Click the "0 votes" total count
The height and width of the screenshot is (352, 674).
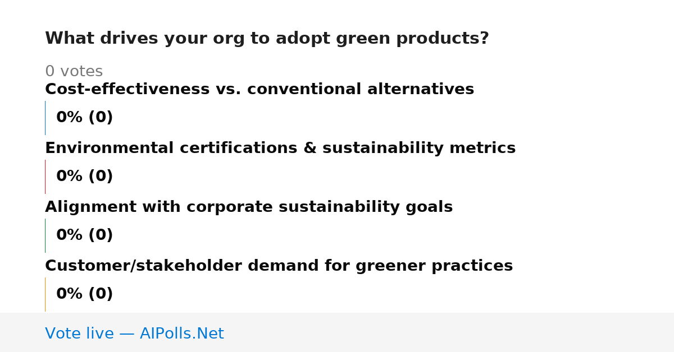tap(74, 72)
